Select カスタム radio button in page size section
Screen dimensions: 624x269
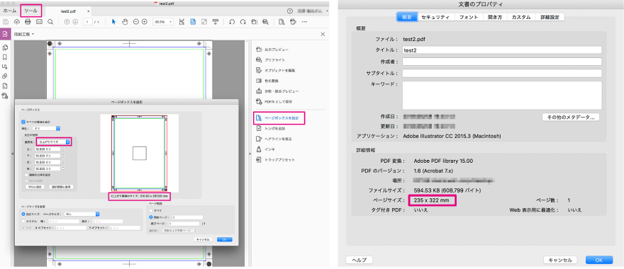pyautogui.click(x=23, y=222)
